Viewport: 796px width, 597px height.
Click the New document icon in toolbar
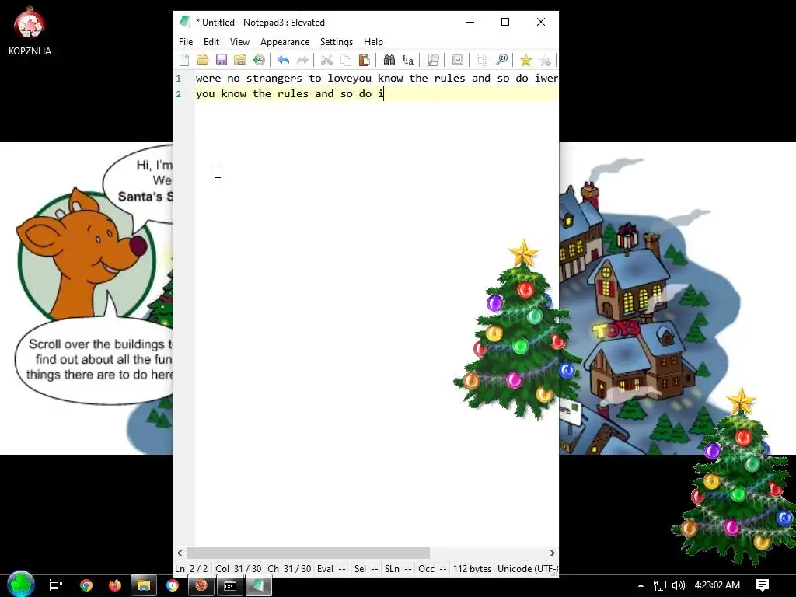pos(184,60)
